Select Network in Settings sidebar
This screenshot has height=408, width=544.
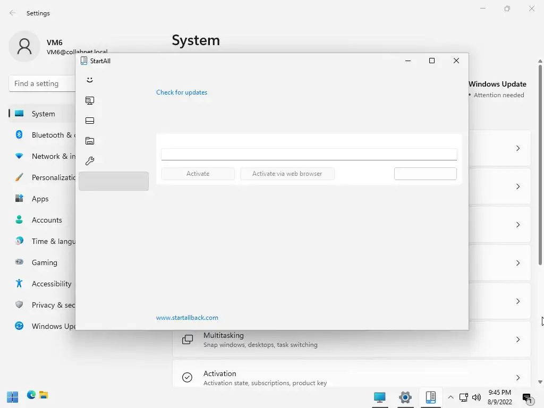pyautogui.click(x=42, y=156)
